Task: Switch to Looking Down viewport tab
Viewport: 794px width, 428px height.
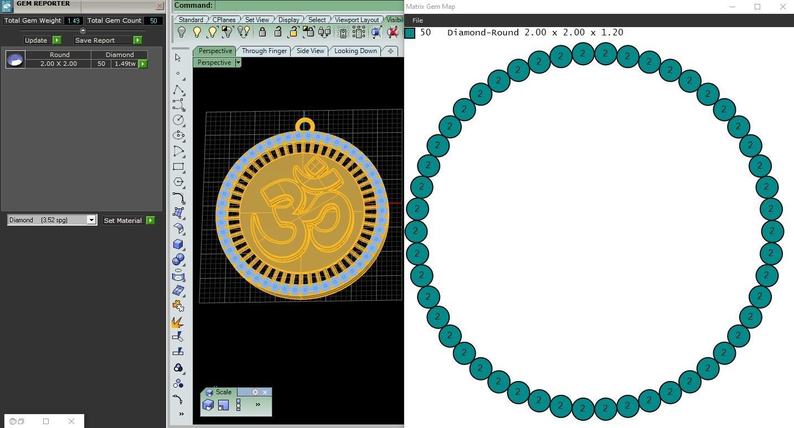Action: click(x=355, y=51)
